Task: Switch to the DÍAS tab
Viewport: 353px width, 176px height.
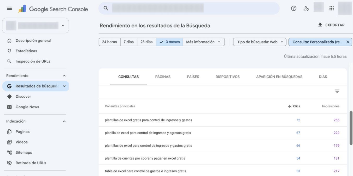Action: pyautogui.click(x=323, y=77)
